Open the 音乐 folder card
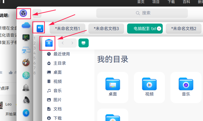The image size is (203, 121). [x=186, y=87]
